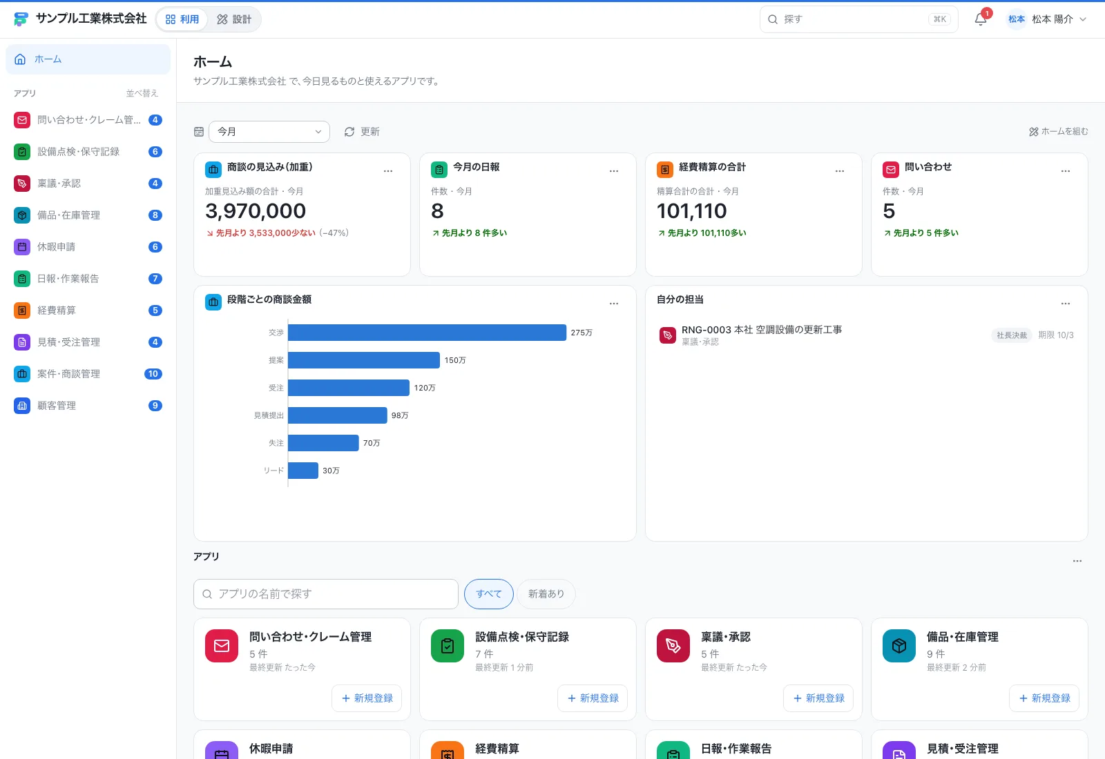Click 新規登録 on 備品・在庫管理 card
1105x759 pixels.
1044,698
